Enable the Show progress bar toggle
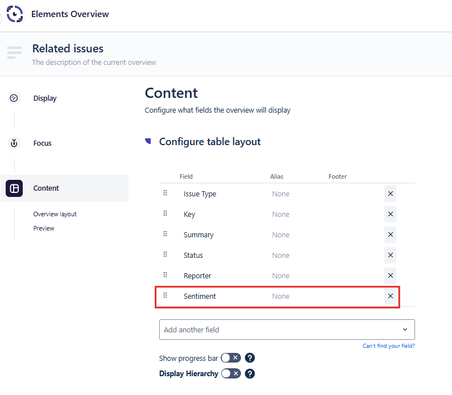The image size is (452, 395). (231, 358)
